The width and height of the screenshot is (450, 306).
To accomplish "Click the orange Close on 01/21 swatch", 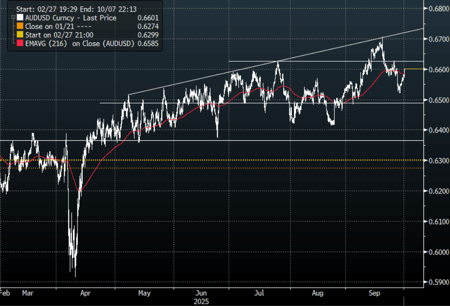I will pos(20,26).
